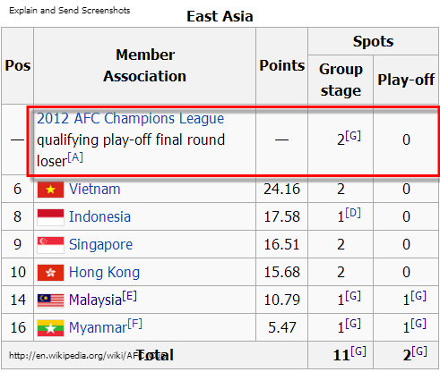The image size is (440, 372).
Task: Click footnote [G] in Total group stage cell
Action: [358, 351]
